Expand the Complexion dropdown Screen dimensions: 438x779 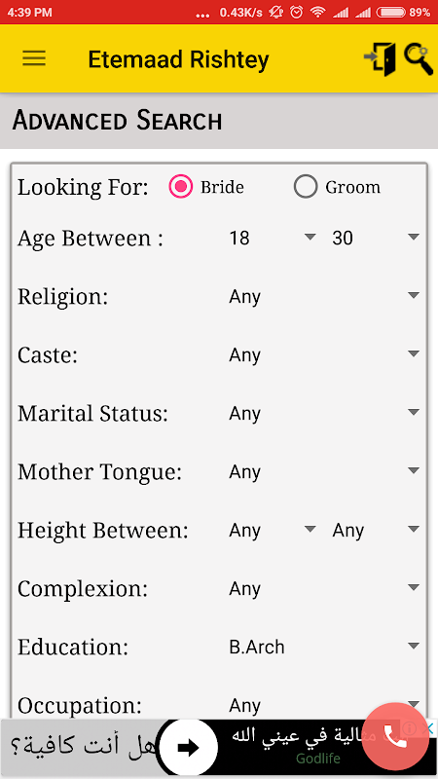(x=324, y=589)
